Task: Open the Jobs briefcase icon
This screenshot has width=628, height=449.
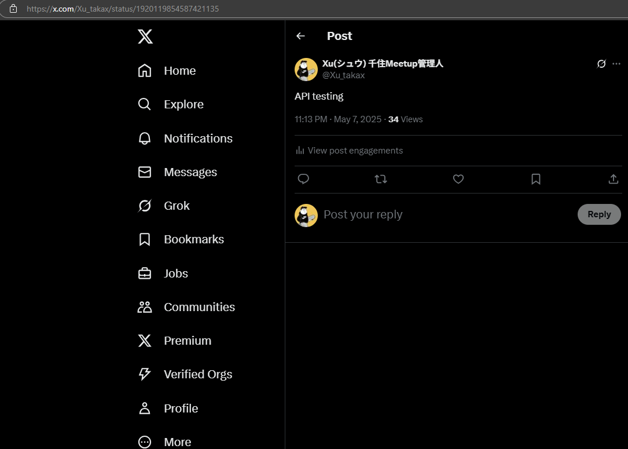Action: coord(145,273)
